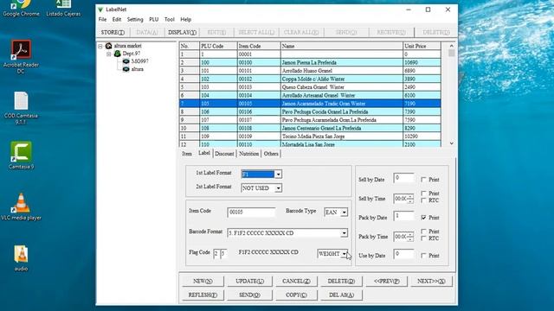Open Google Chrome desktop shortcut

pos(21,8)
